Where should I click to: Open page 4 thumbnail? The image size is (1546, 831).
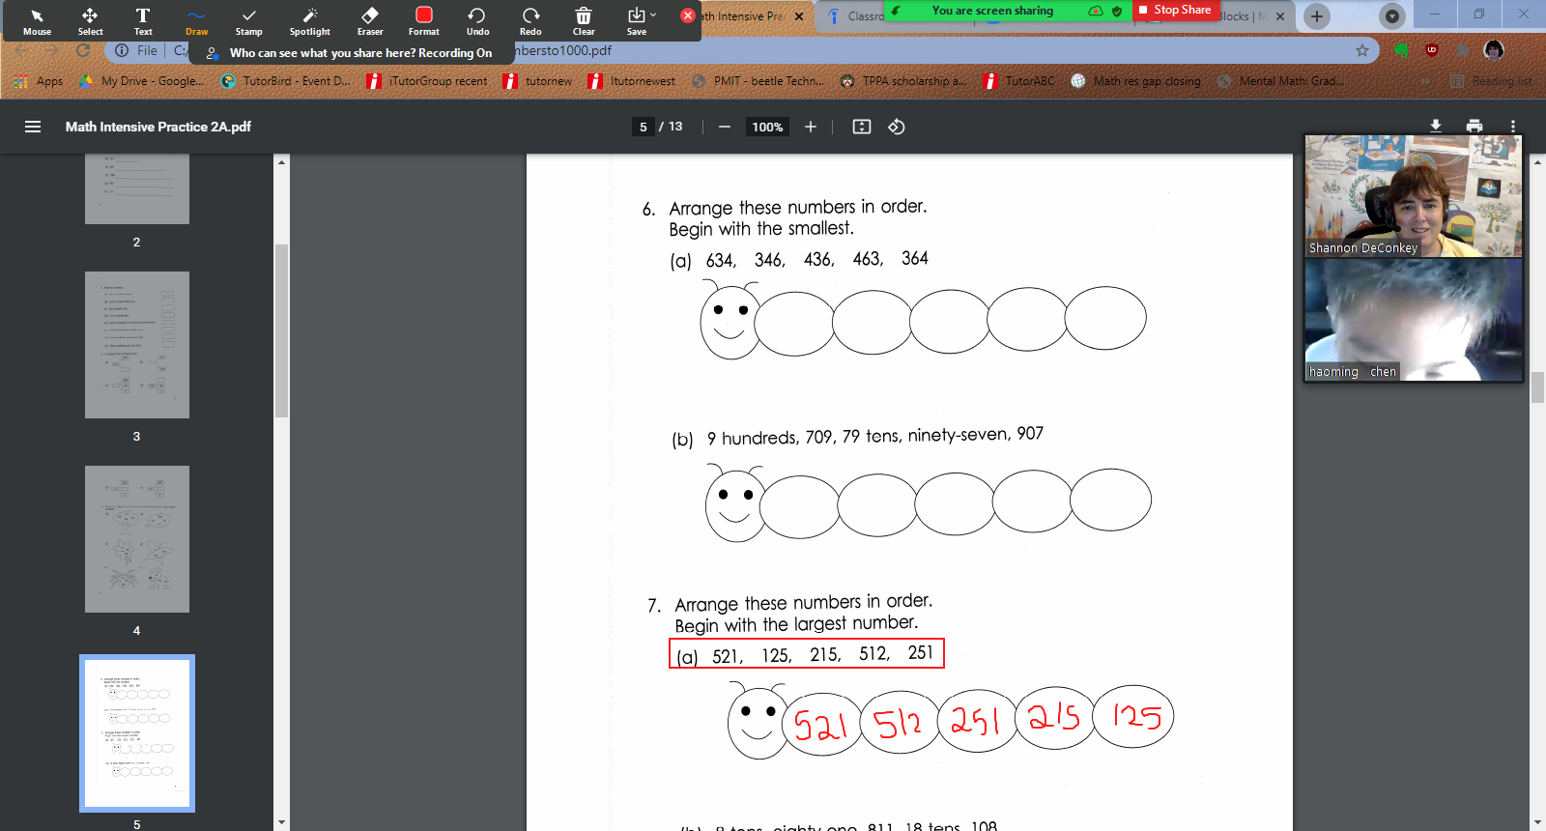(137, 539)
